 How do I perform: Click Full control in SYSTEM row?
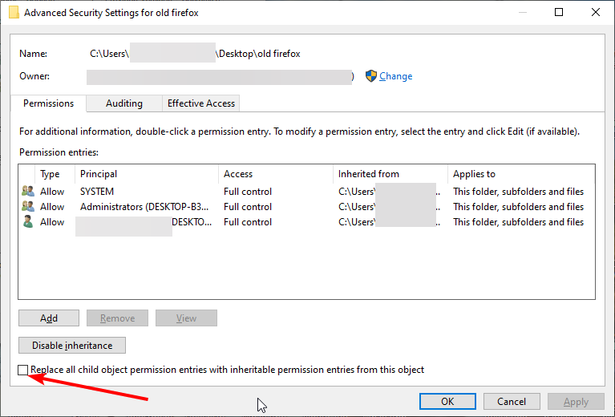click(x=248, y=192)
